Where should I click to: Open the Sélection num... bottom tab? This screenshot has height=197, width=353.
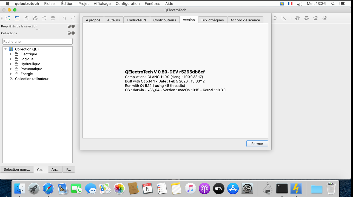(x=17, y=169)
